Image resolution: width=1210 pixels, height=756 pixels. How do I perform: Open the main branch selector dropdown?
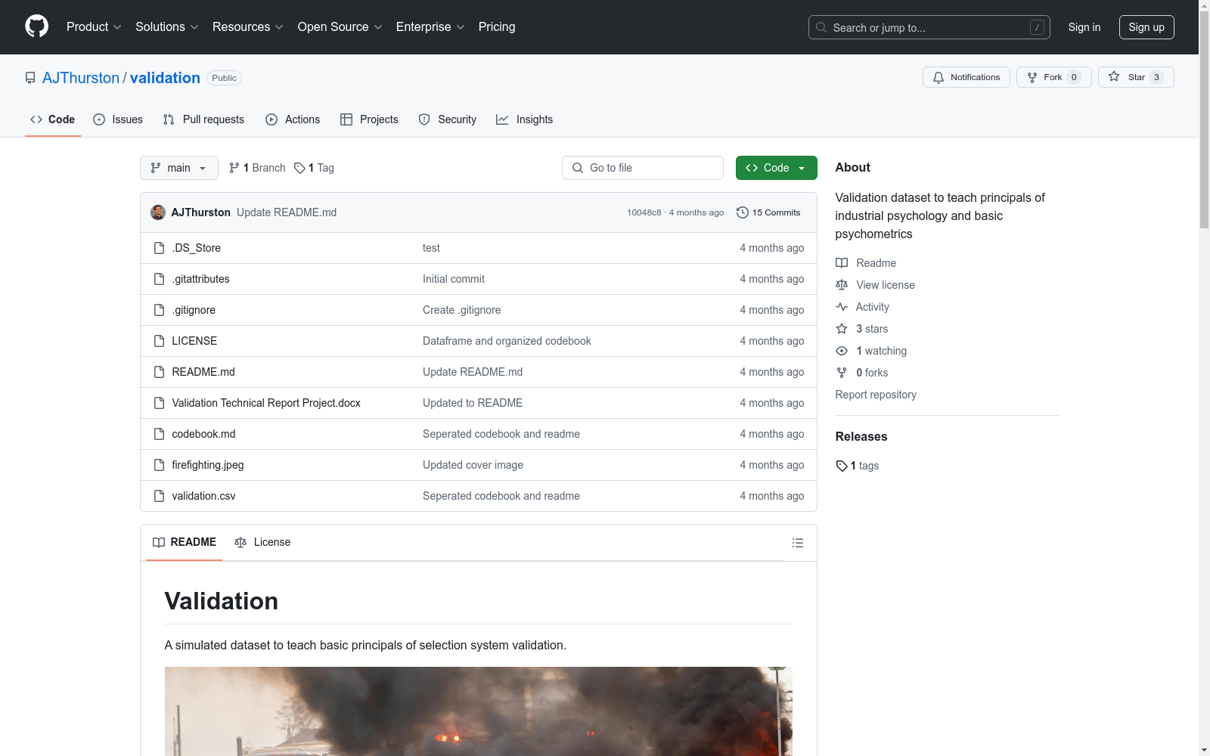179,168
